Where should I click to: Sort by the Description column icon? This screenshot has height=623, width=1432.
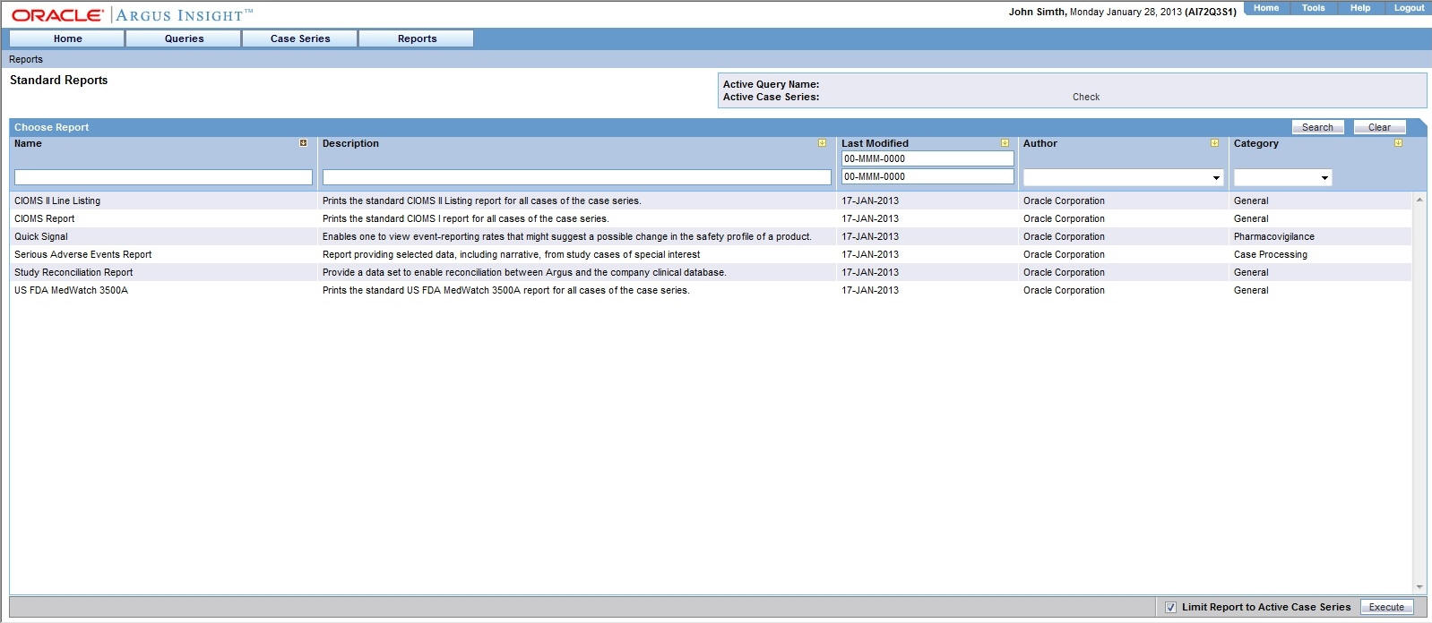point(822,143)
